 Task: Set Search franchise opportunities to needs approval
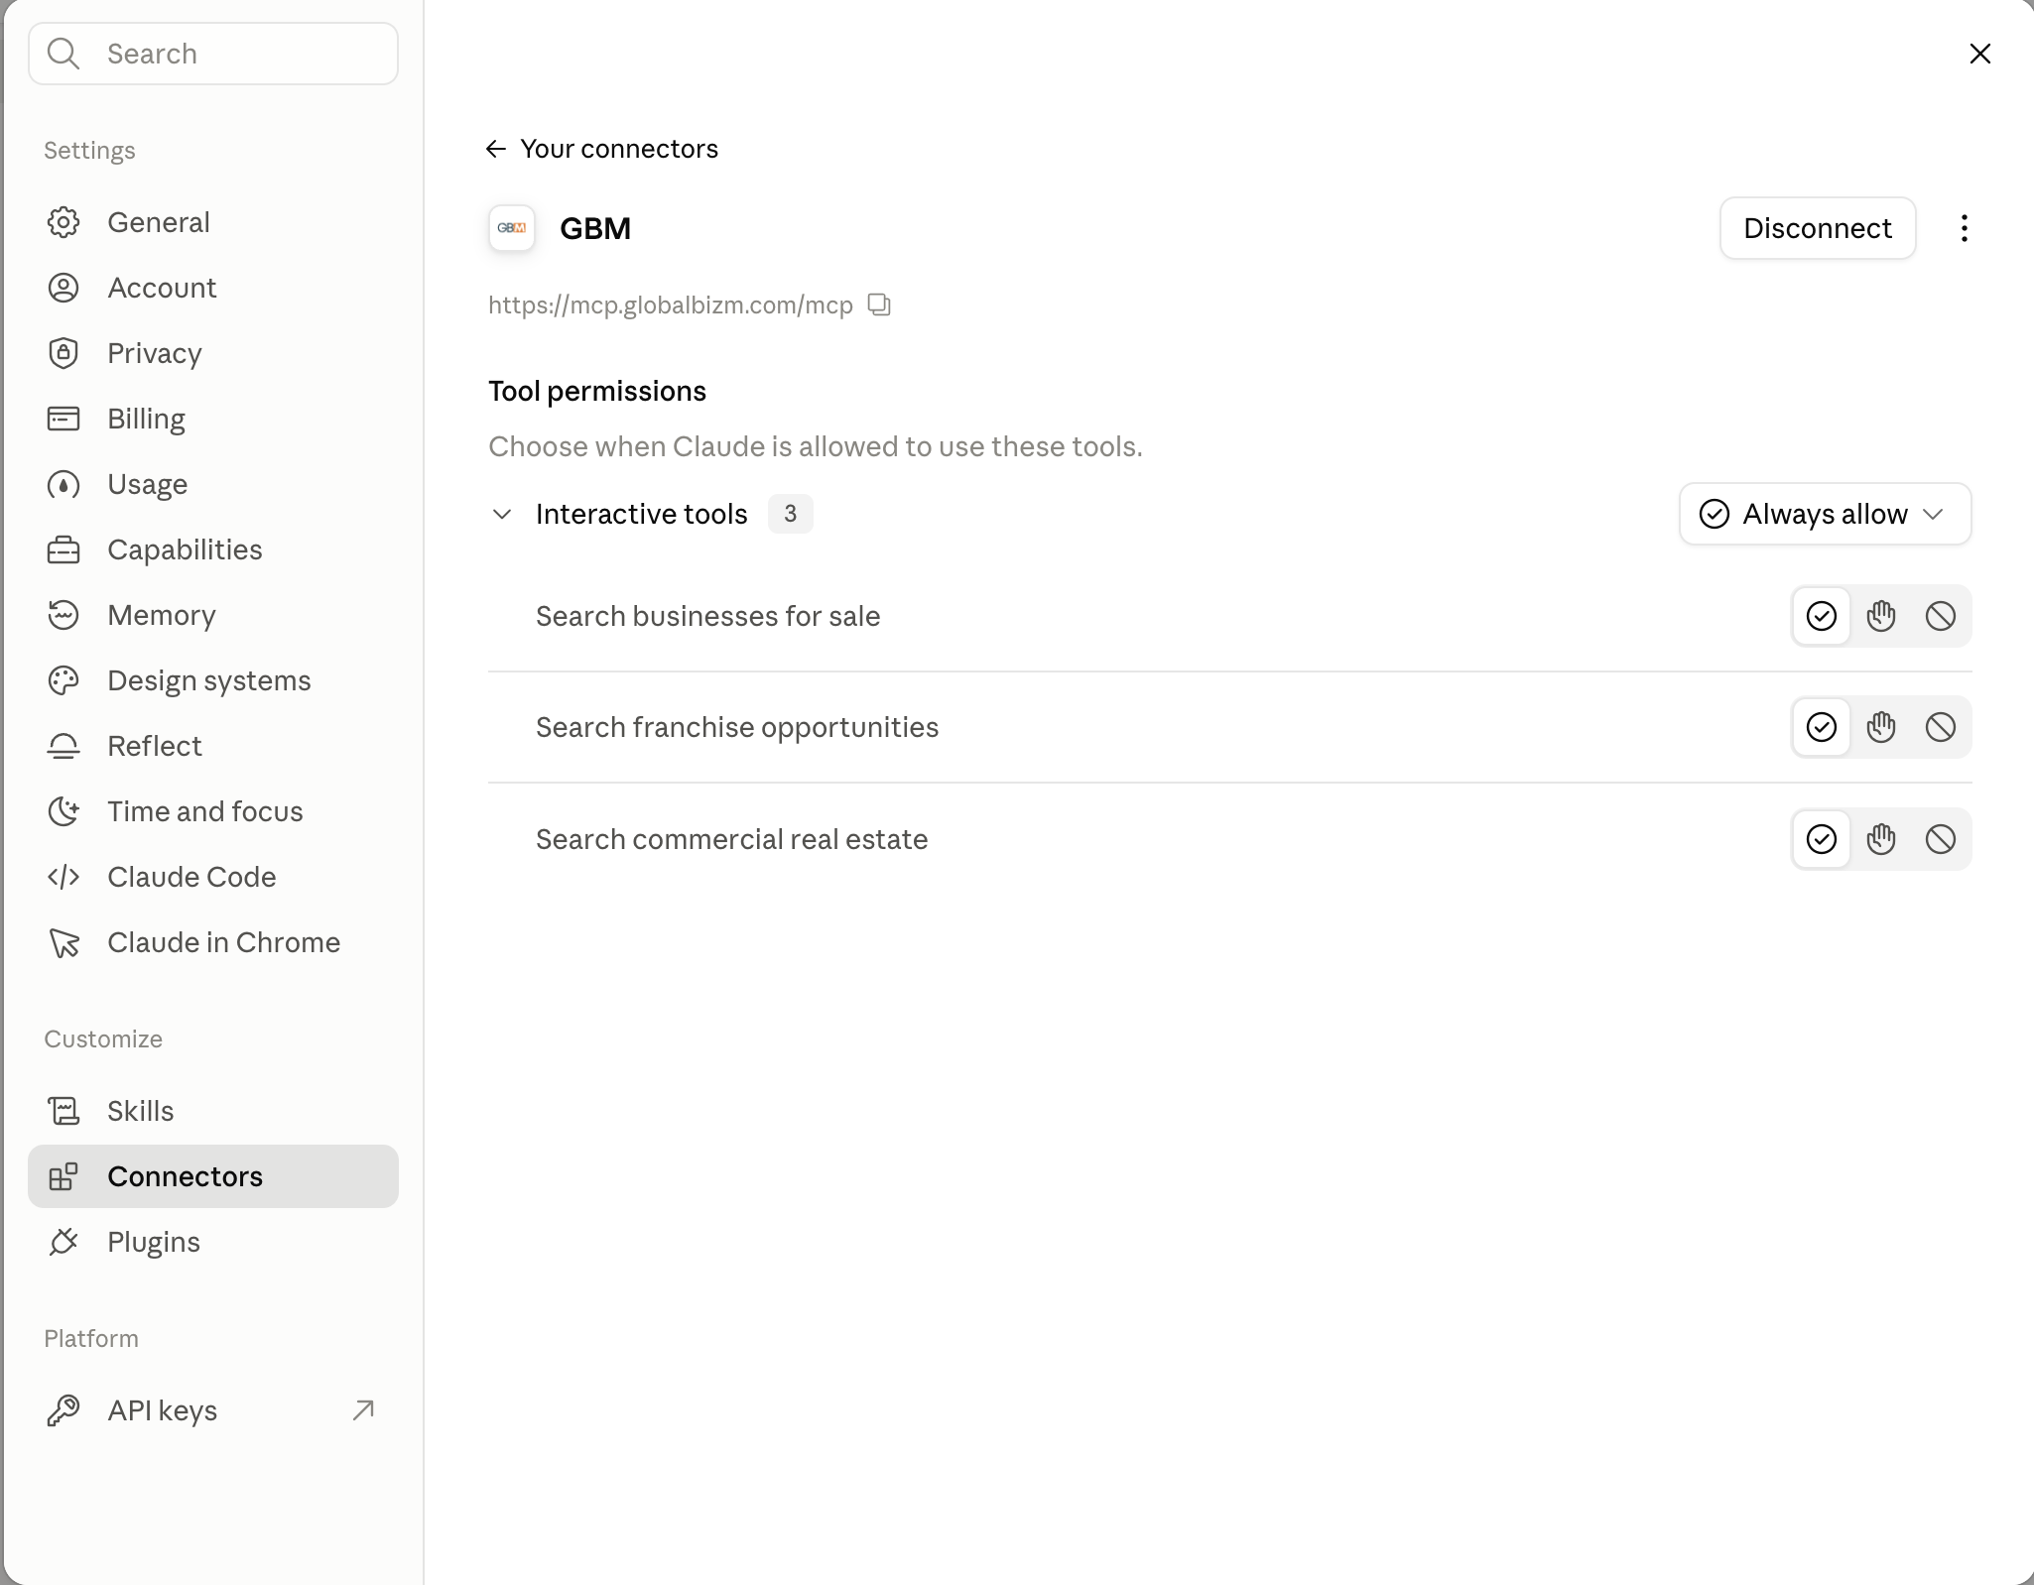click(x=1881, y=727)
